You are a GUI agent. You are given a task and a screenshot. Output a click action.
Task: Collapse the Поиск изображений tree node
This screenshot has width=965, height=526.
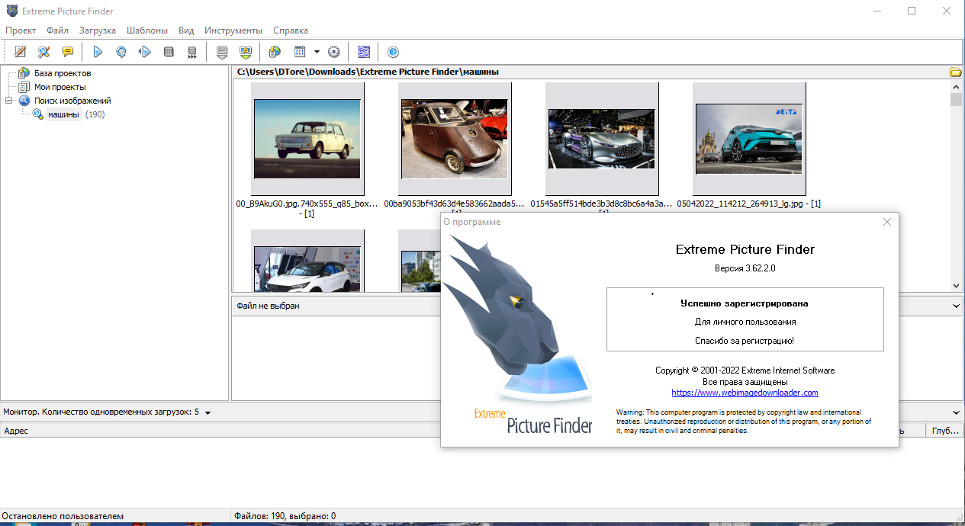click(x=9, y=101)
